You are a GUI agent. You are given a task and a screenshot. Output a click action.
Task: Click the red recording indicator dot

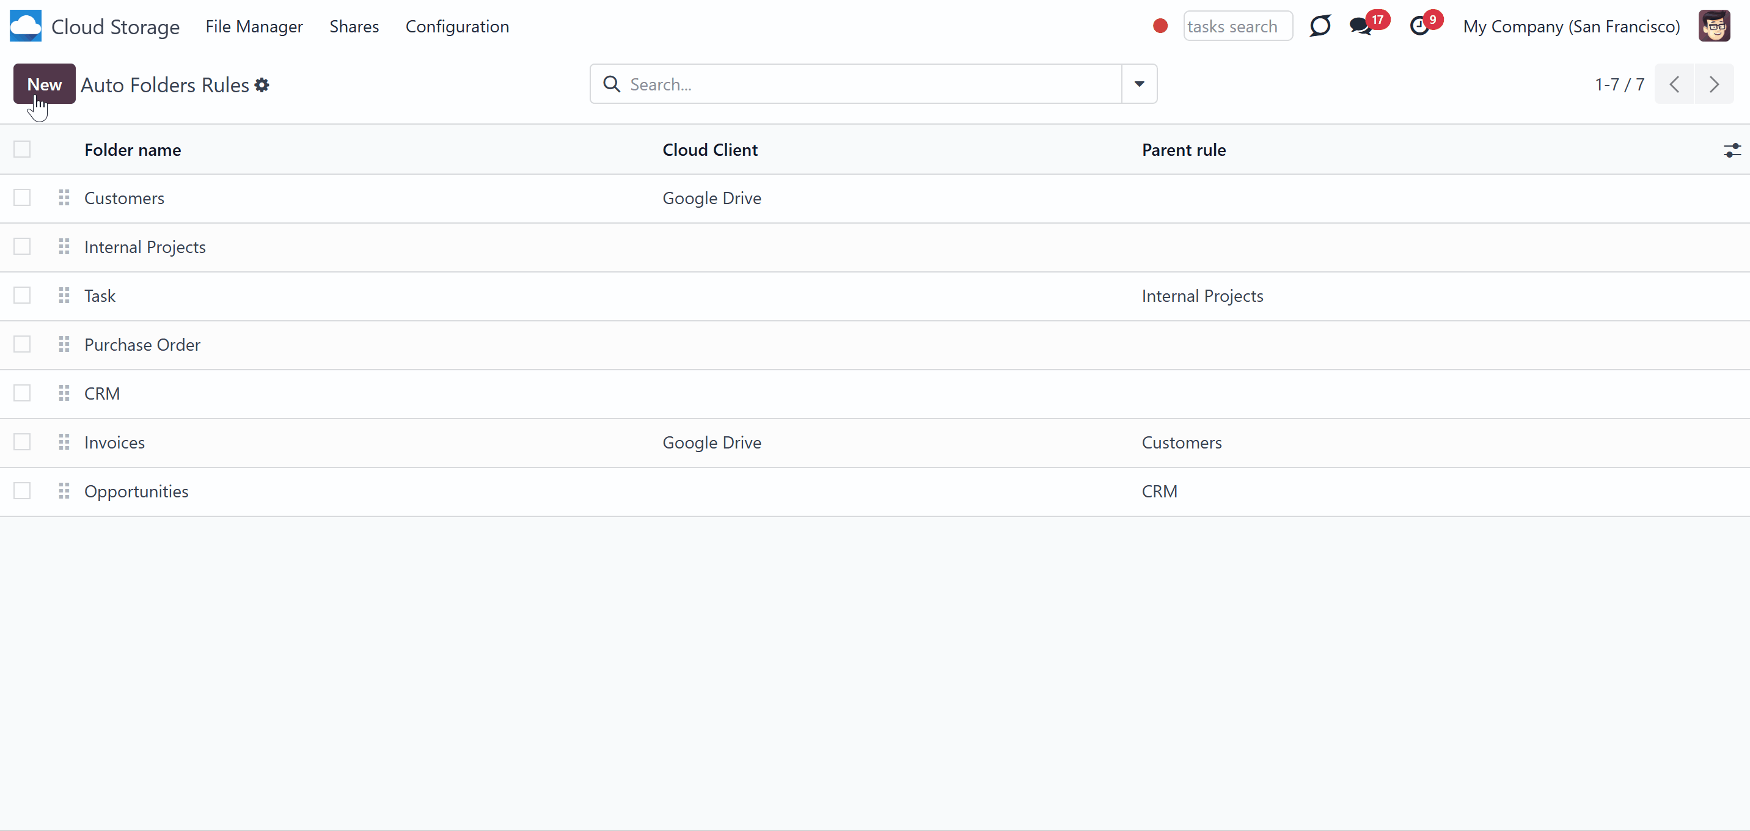[1160, 26]
